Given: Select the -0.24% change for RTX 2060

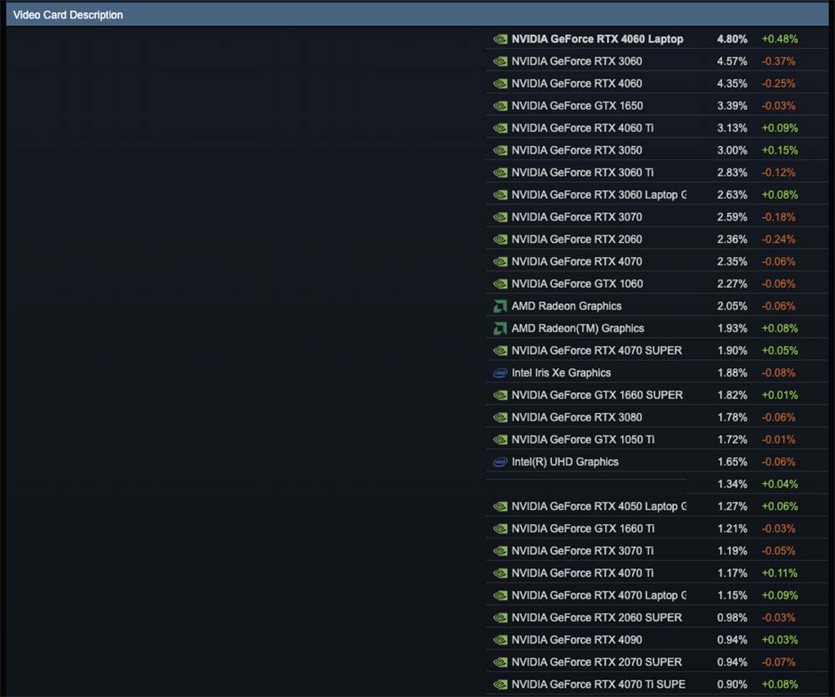Looking at the screenshot, I should 778,240.
